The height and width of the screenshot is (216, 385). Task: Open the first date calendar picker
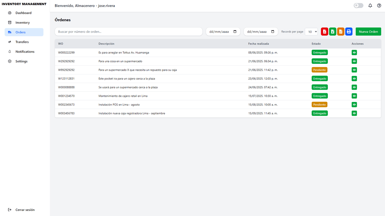pyautogui.click(x=235, y=31)
